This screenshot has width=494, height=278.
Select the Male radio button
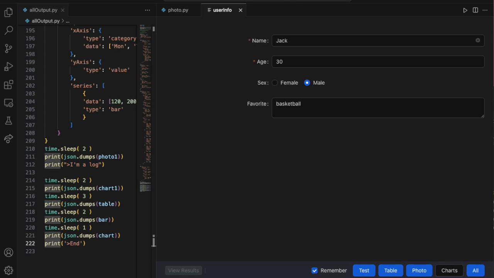coord(307,82)
